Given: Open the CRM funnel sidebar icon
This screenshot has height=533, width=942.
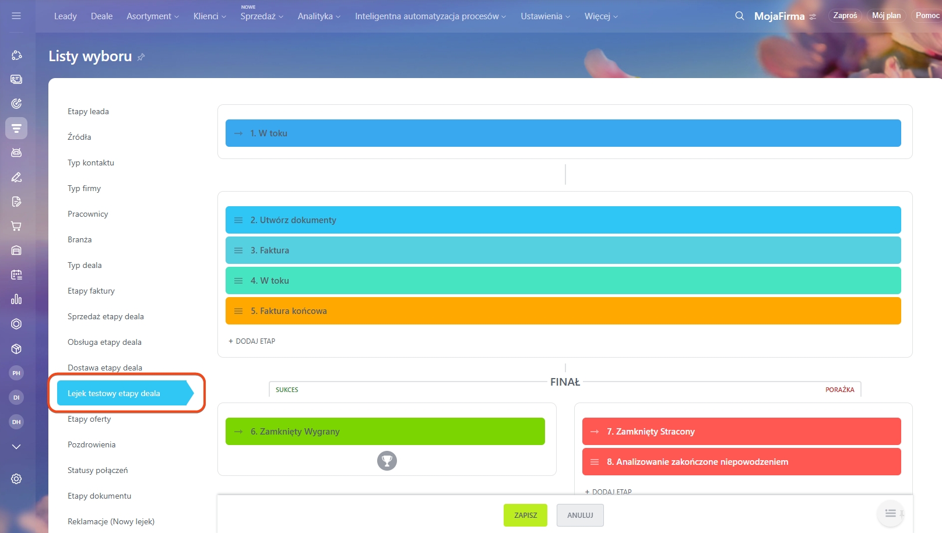Looking at the screenshot, I should (16, 128).
